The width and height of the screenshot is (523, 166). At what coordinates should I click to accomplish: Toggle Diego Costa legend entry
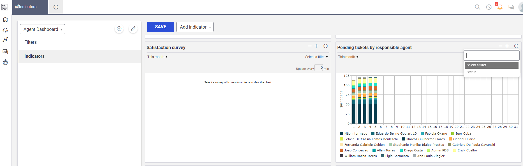(411, 150)
